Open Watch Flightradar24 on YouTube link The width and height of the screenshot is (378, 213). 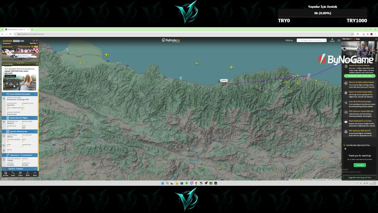(x=360, y=121)
